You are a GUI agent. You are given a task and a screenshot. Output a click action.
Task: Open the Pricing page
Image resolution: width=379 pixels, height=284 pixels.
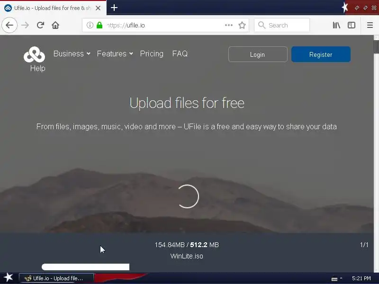(x=152, y=53)
